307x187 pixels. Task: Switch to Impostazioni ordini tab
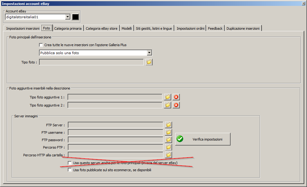click(191, 28)
